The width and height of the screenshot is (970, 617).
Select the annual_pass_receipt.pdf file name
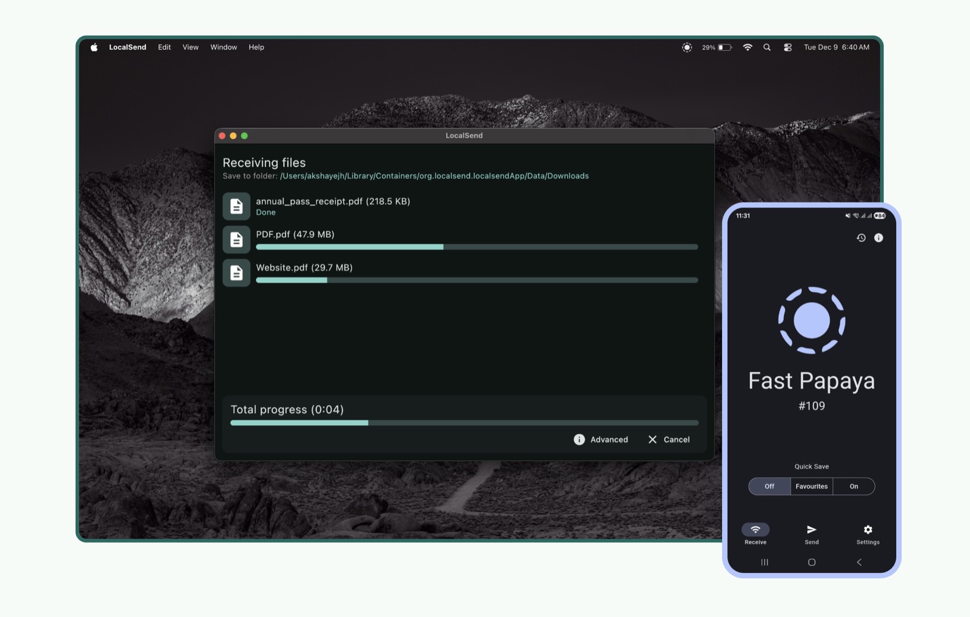click(333, 201)
